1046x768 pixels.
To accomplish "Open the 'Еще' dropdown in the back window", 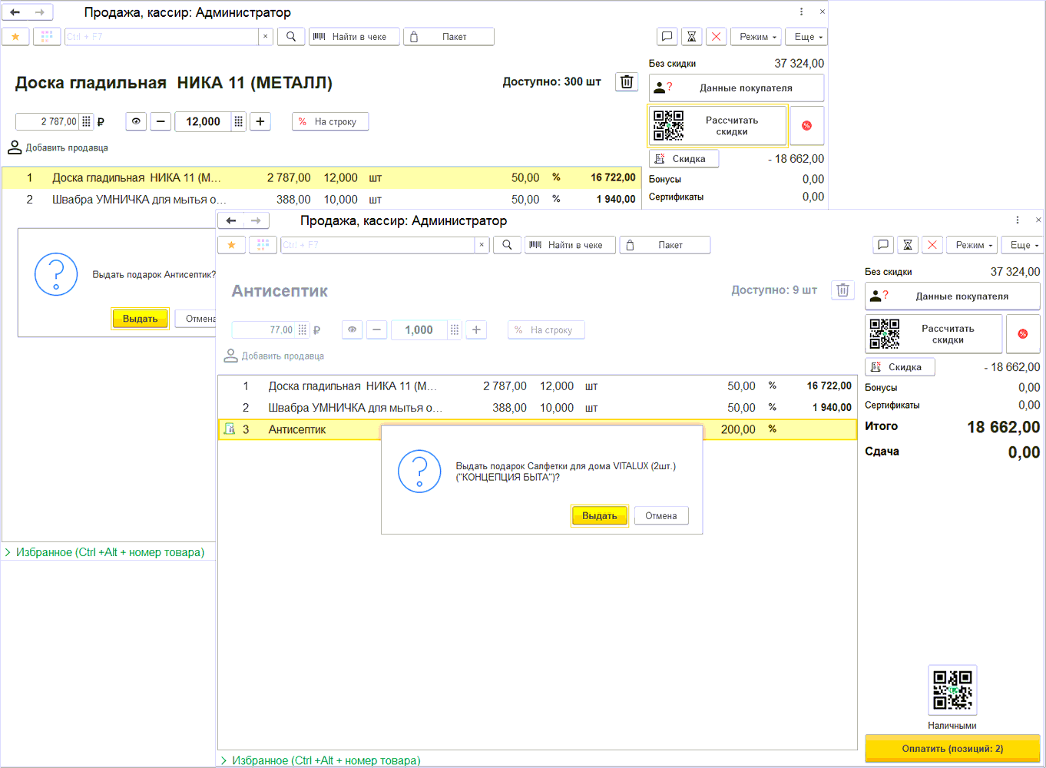I will tap(807, 37).
